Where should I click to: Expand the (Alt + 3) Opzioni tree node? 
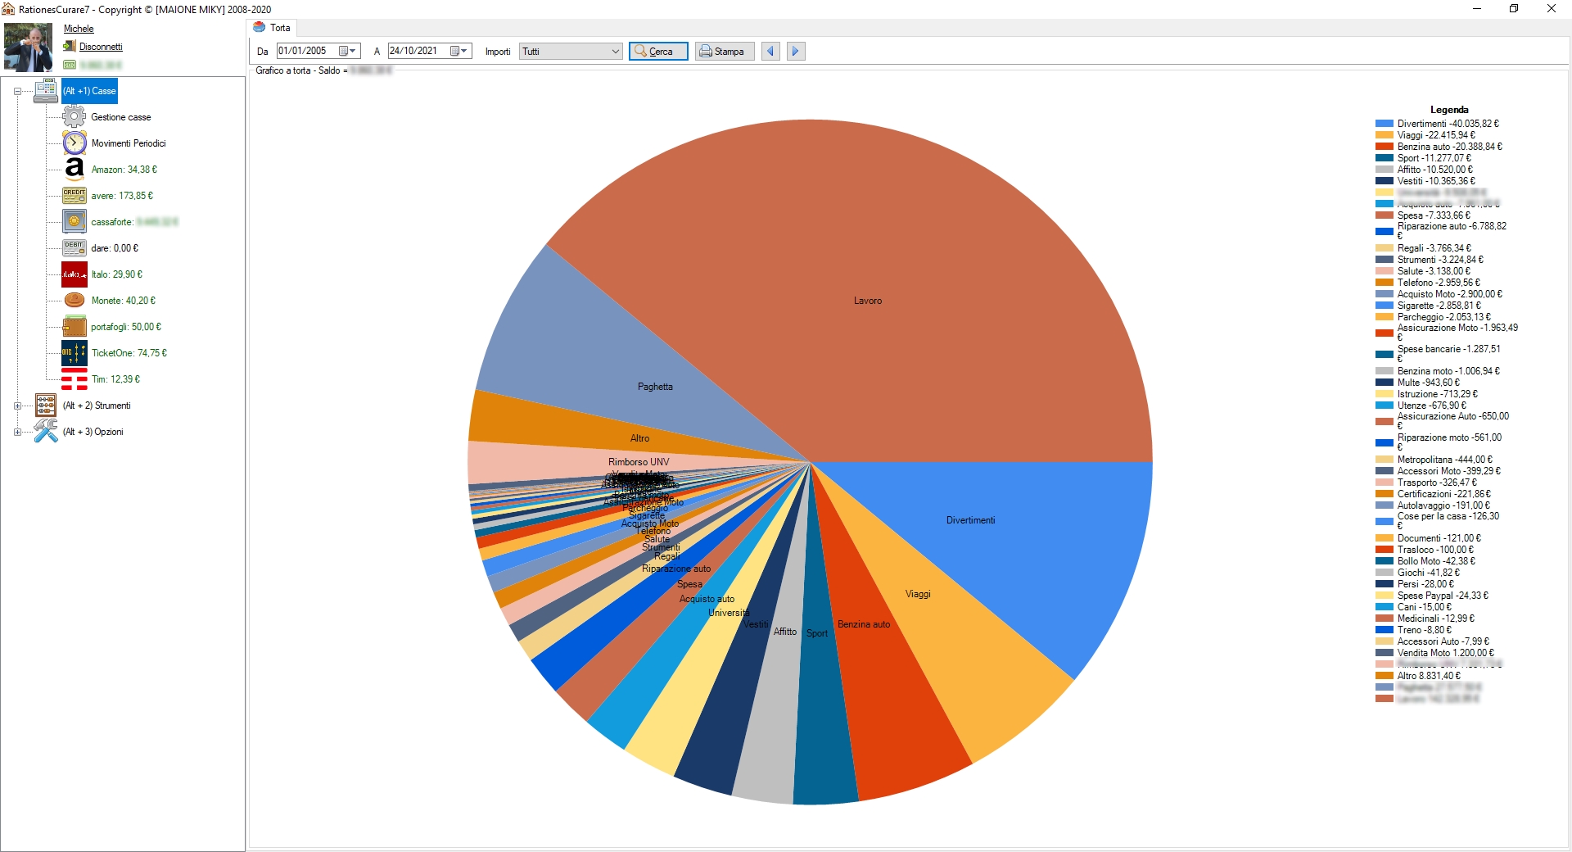click(18, 431)
